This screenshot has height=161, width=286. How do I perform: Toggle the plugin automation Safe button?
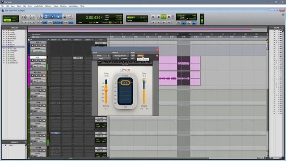coord(133,59)
